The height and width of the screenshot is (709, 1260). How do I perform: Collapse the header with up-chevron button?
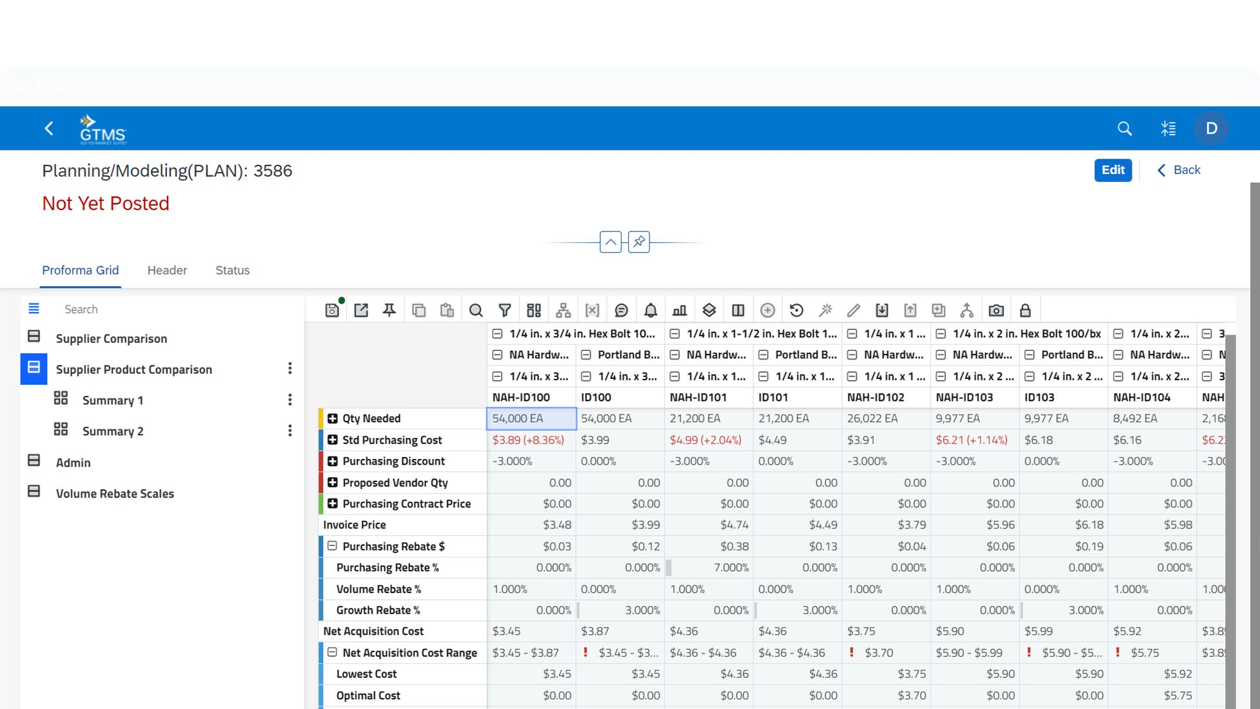610,242
